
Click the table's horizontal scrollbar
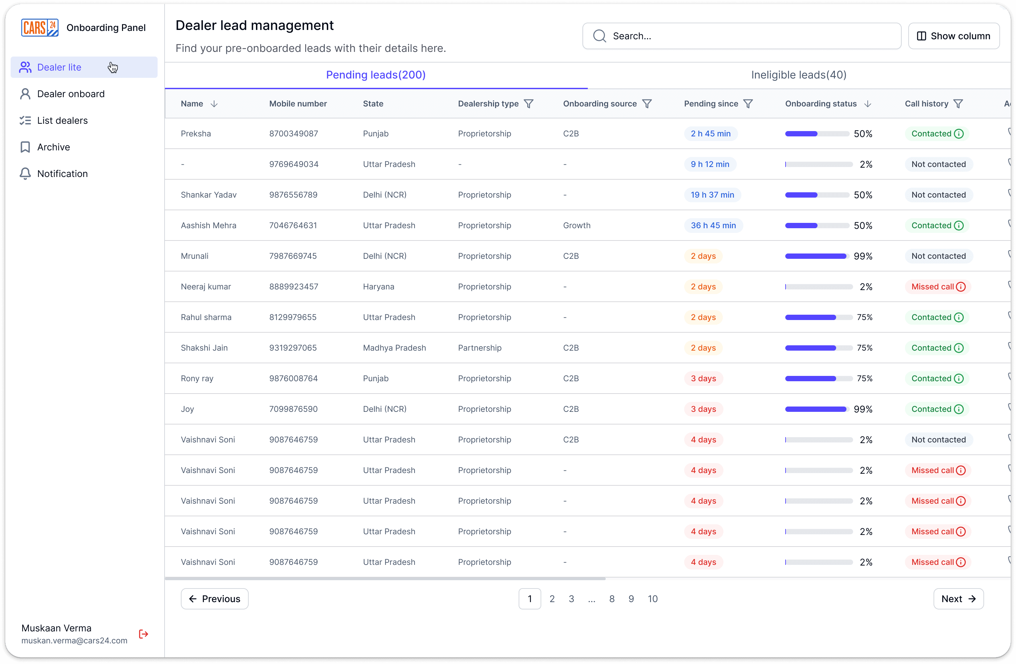[385, 579]
